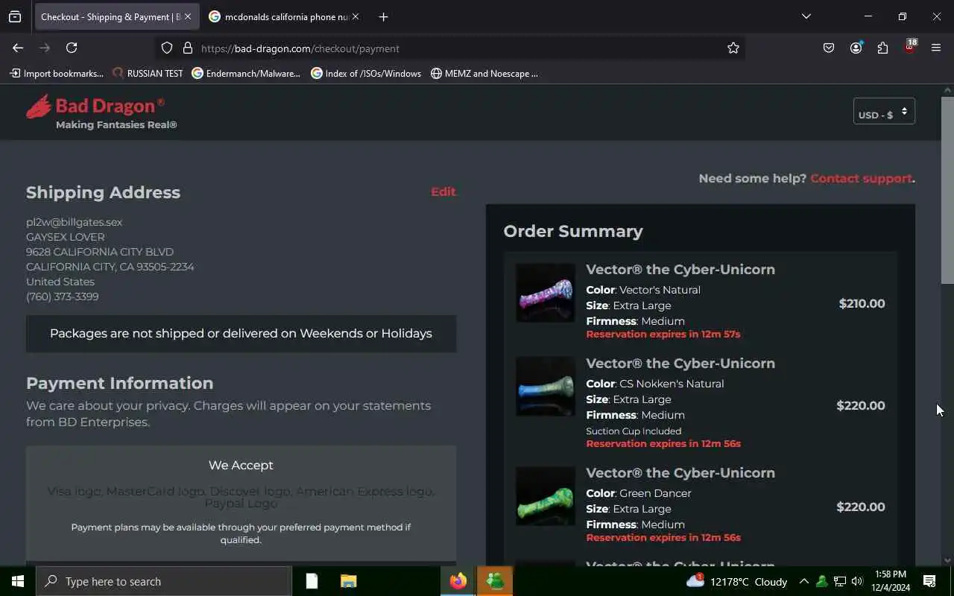The width and height of the screenshot is (954, 596).
Task: Click the green figure icon in the system tray
Action: 821,581
